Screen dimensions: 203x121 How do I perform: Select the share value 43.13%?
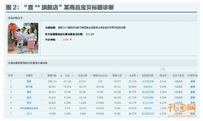(67, 82)
